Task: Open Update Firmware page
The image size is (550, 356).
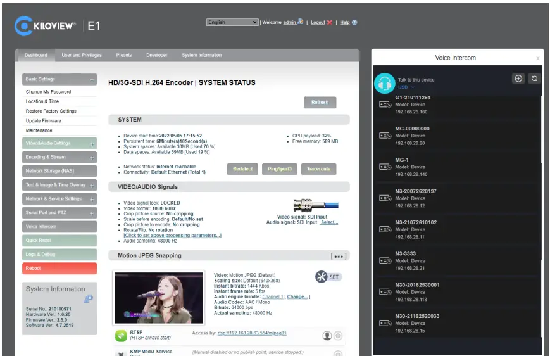Action: click(44, 121)
